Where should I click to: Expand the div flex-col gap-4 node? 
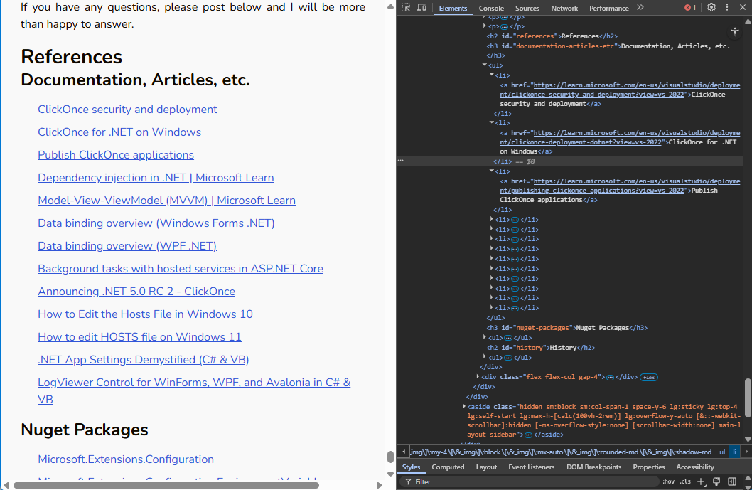pos(478,377)
